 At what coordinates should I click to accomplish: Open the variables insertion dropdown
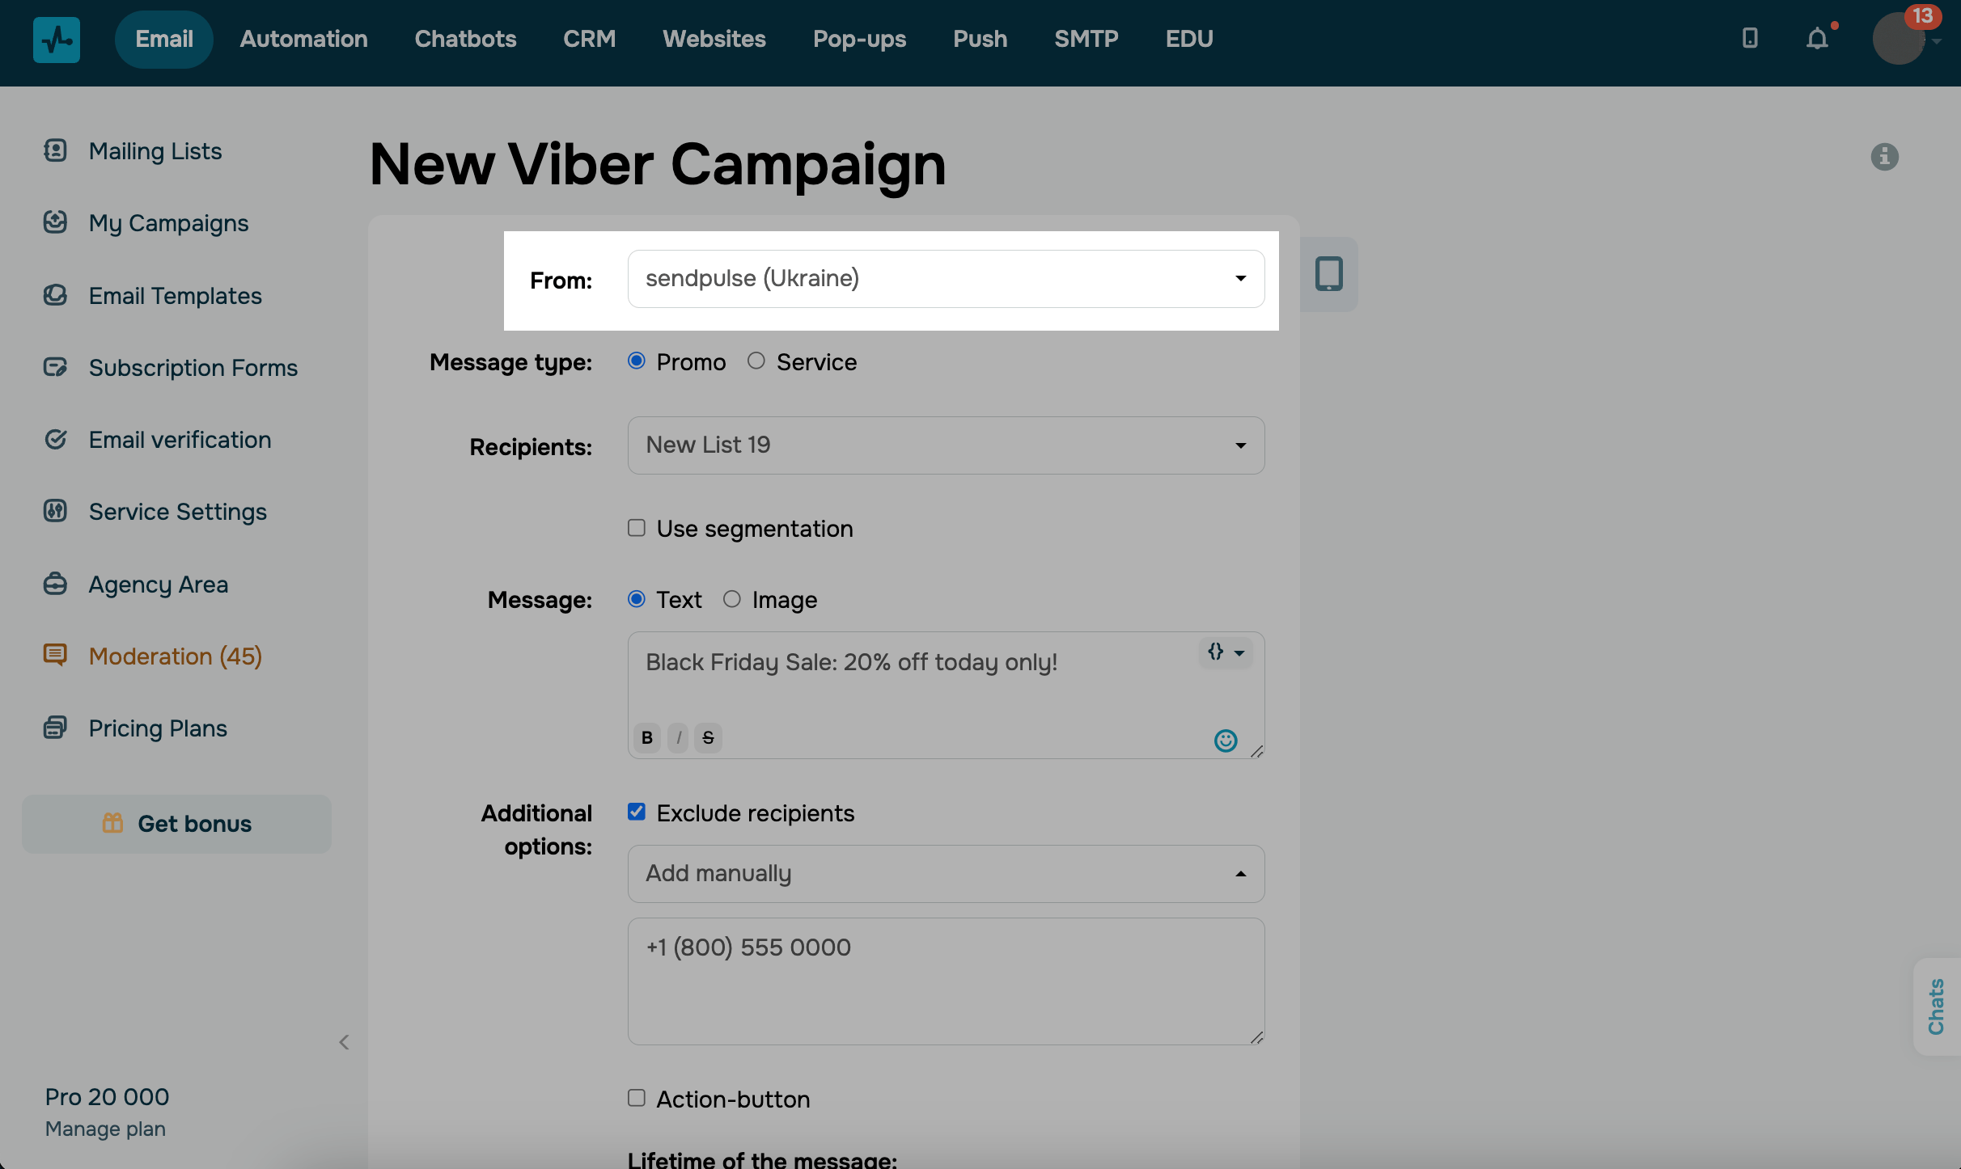click(x=1226, y=652)
